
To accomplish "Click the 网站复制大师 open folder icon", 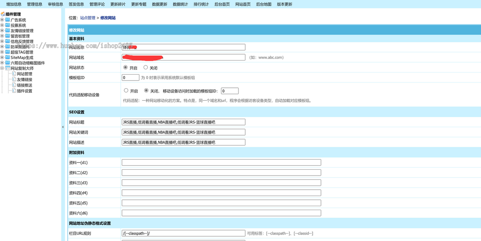I will (x=8, y=69).
